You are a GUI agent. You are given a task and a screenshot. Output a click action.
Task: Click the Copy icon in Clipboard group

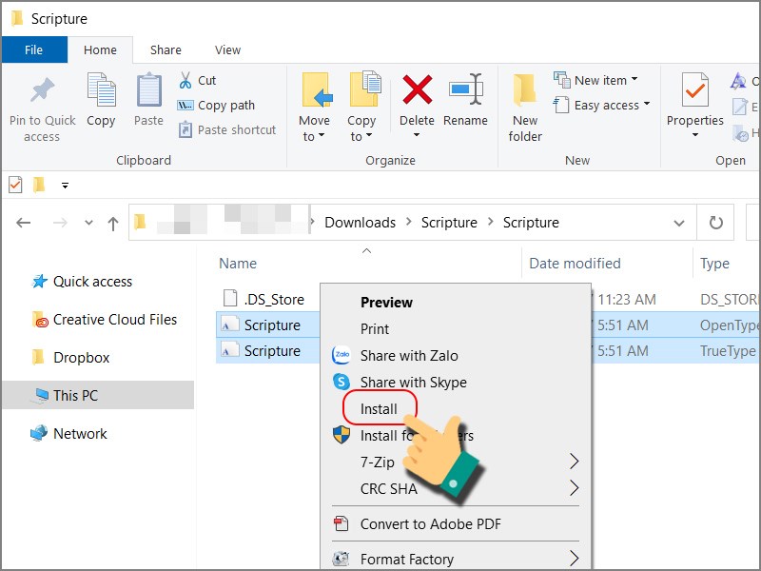(x=101, y=89)
